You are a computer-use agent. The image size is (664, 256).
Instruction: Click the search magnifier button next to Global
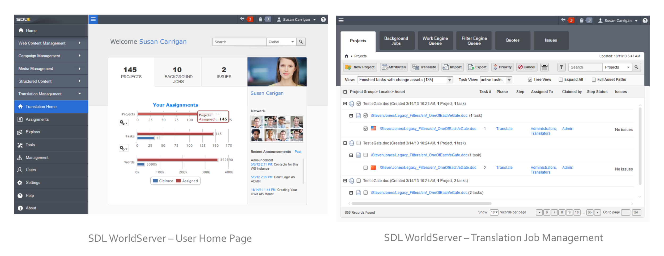click(301, 42)
